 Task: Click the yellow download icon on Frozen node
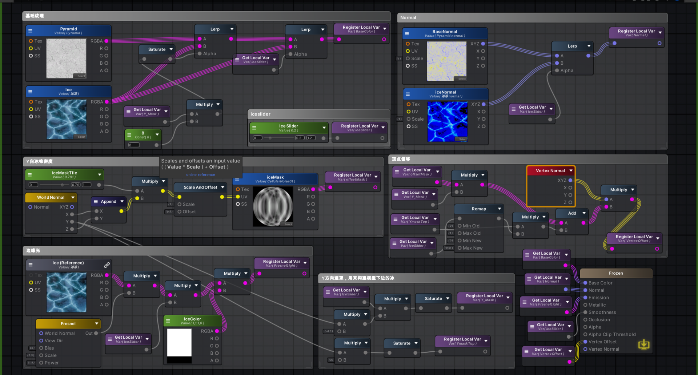(x=643, y=344)
